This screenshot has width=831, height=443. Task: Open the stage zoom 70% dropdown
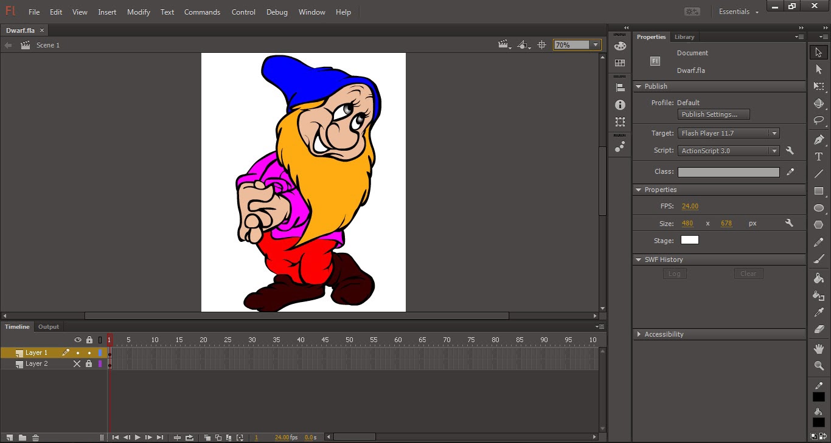click(595, 45)
